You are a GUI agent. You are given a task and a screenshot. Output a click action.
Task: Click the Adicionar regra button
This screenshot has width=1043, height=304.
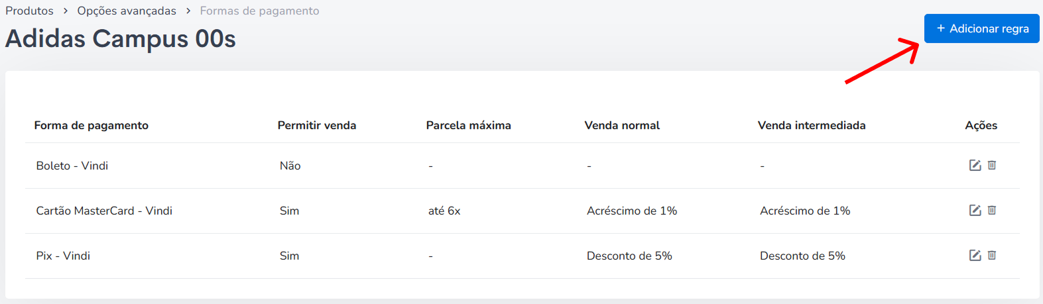(x=982, y=28)
